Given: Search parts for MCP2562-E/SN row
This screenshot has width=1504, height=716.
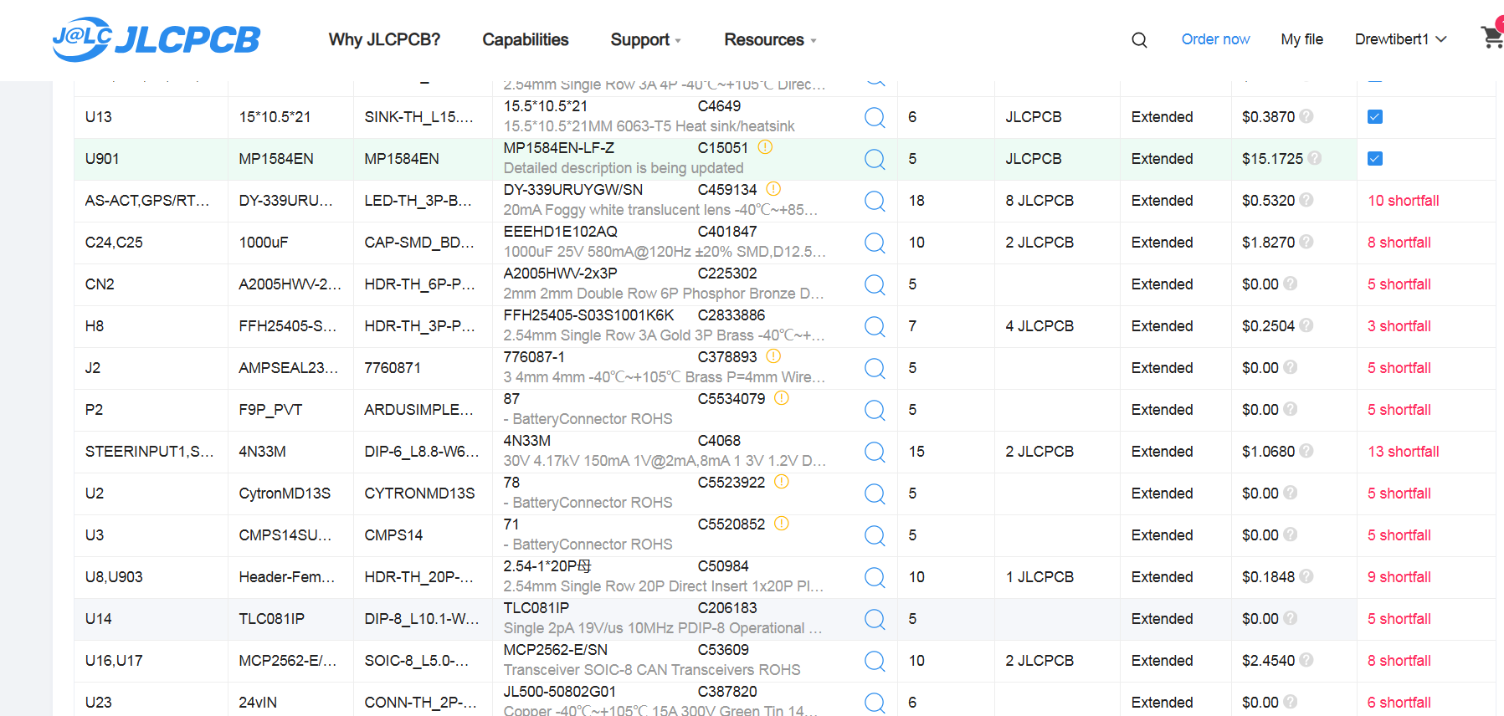Looking at the screenshot, I should pos(875,661).
